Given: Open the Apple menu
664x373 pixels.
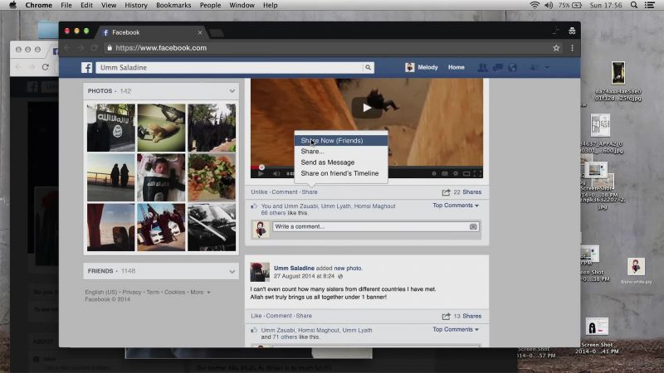Looking at the screenshot, I should coord(12,5).
